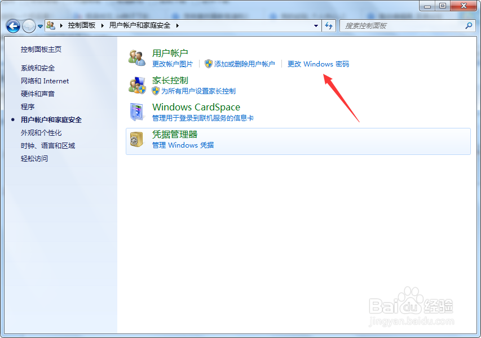Image resolution: width=481 pixels, height=338 pixels.
Task: Open the 凭据管理器 heading
Action: [x=175, y=134]
